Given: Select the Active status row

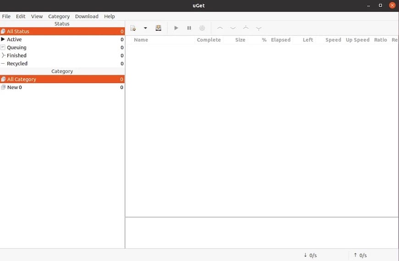Looking at the screenshot, I should pyautogui.click(x=62, y=39).
